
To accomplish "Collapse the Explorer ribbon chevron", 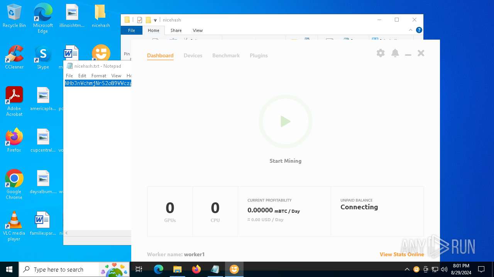I will tap(411, 30).
